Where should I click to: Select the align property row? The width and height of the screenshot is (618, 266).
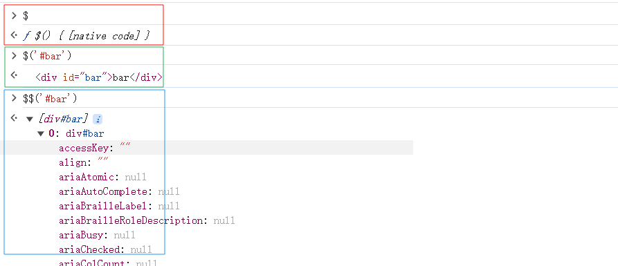pyautogui.click(x=84, y=162)
